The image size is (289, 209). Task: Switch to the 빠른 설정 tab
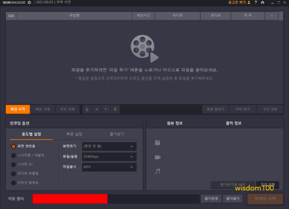(74, 134)
